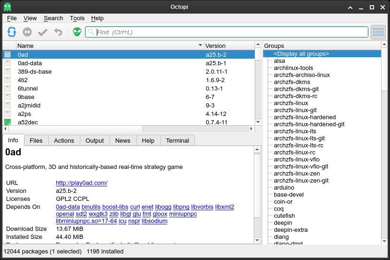Select the 389-ds-base package row
Screen dimensions: 390x260
[129, 71]
